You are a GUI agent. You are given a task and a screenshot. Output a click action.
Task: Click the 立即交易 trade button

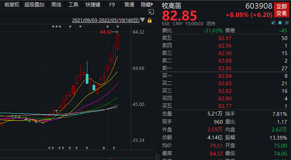click(x=282, y=10)
